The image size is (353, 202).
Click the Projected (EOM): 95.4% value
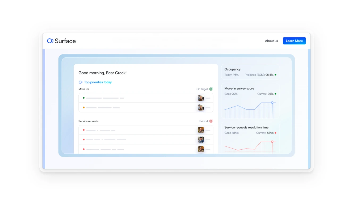(259, 75)
